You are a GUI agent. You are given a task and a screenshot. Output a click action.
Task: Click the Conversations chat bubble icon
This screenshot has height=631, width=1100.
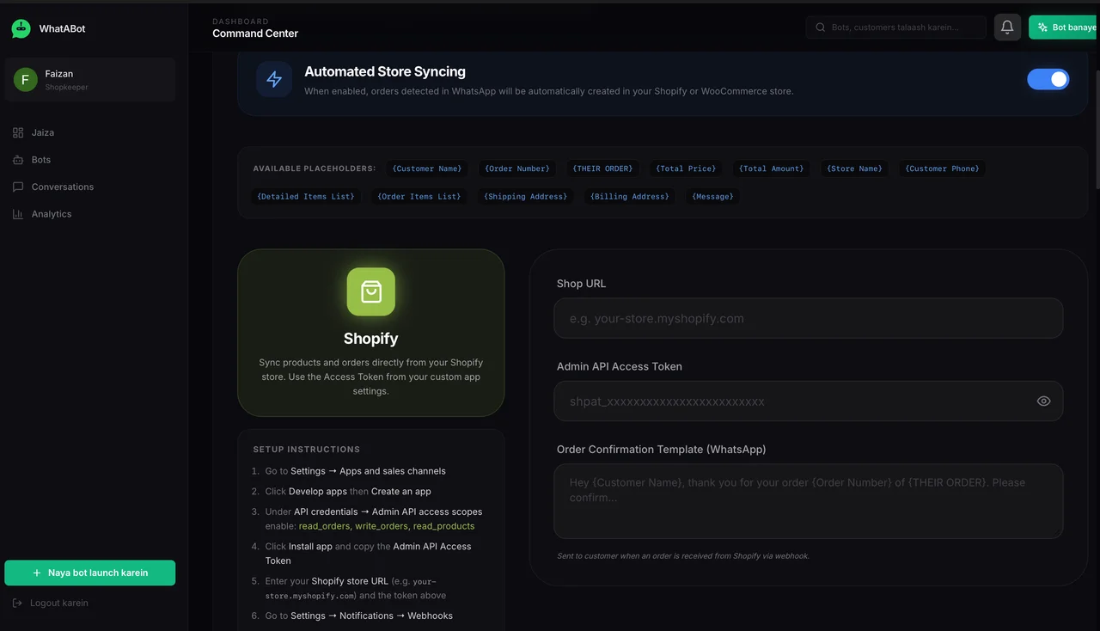(18, 187)
